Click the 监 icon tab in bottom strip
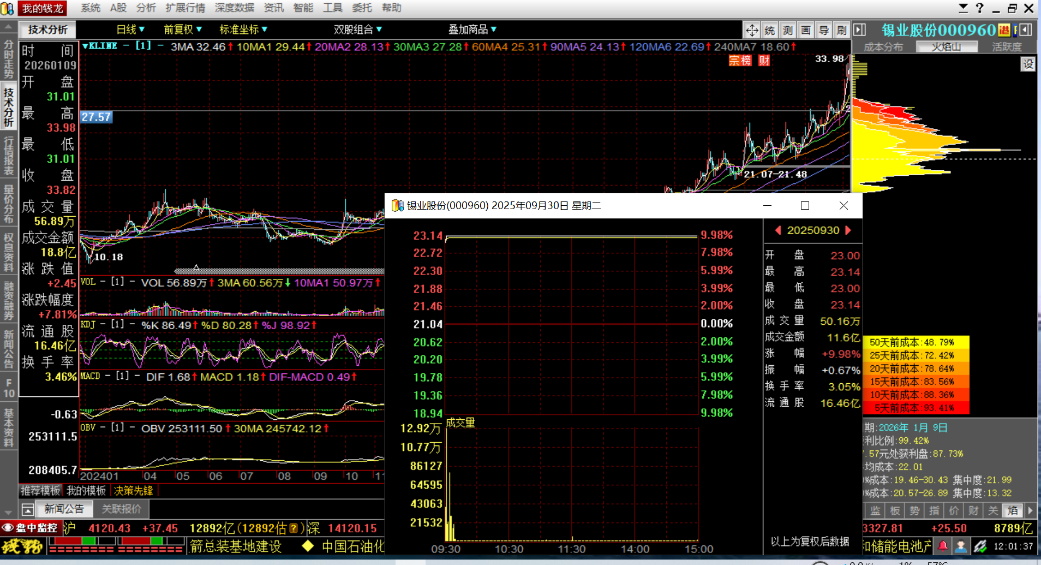This screenshot has width=1041, height=565. tap(875, 510)
